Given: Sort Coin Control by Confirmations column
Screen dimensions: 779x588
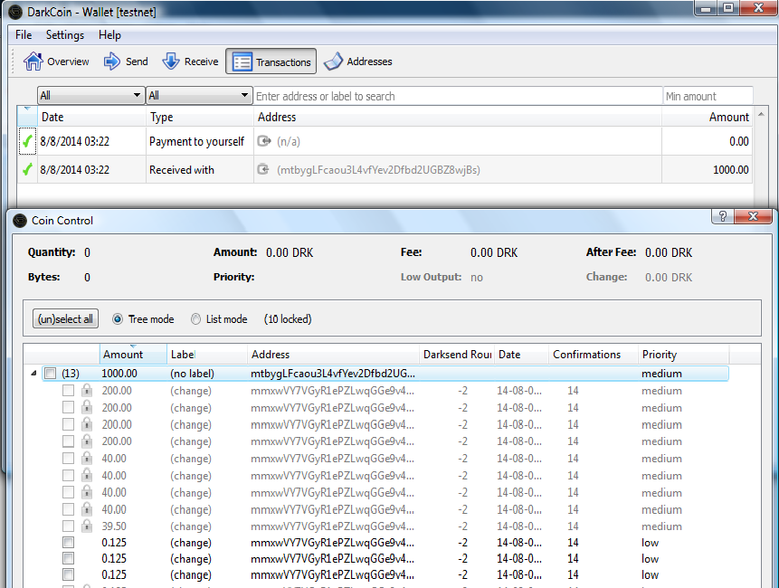Looking at the screenshot, I should (594, 354).
